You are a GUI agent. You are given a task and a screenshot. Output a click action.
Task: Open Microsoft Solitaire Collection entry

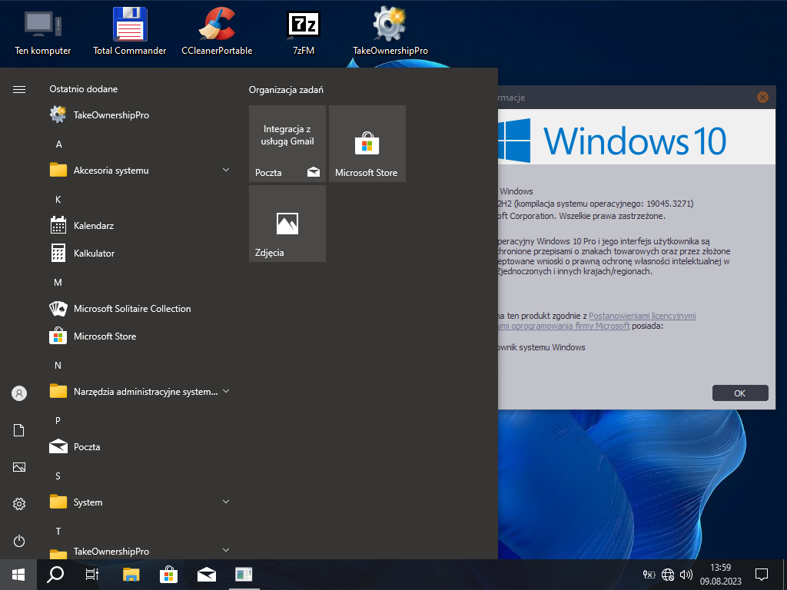pos(131,308)
